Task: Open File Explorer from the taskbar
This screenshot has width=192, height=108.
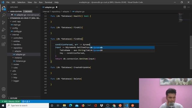Action: pyautogui.click(x=64, y=105)
